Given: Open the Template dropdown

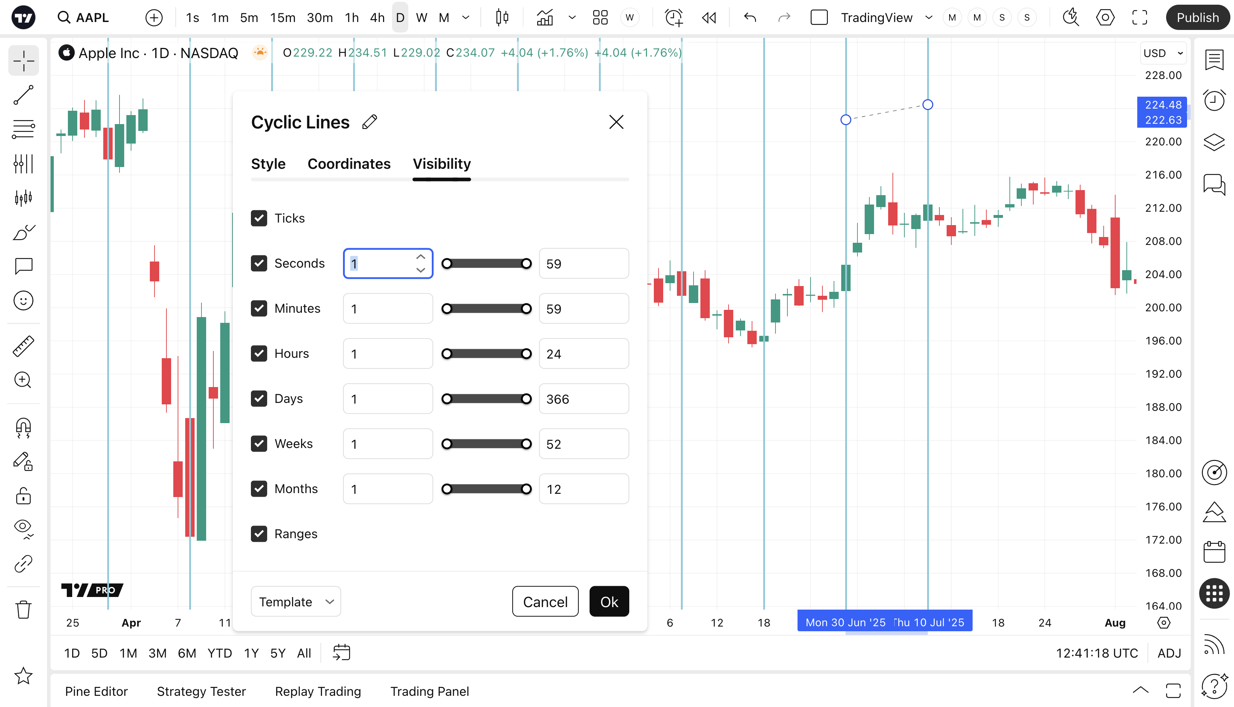Looking at the screenshot, I should click(x=295, y=602).
